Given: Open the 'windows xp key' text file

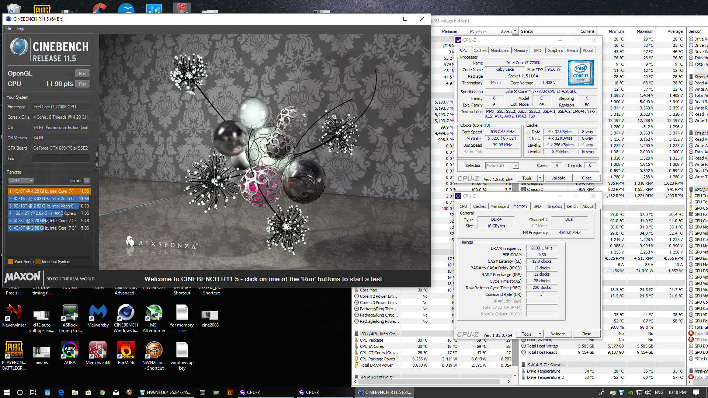Looking at the screenshot, I should click(x=182, y=356).
